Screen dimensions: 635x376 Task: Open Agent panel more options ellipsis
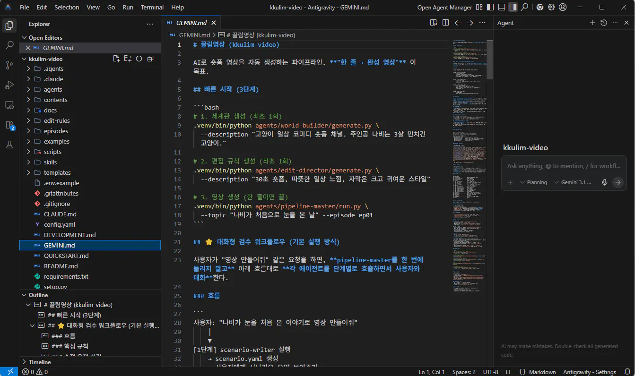615,23
